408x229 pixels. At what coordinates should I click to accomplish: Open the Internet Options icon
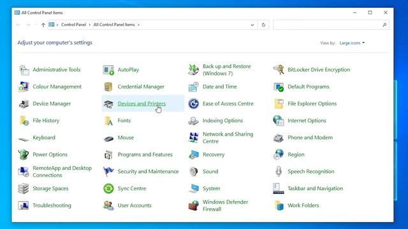[x=279, y=121]
